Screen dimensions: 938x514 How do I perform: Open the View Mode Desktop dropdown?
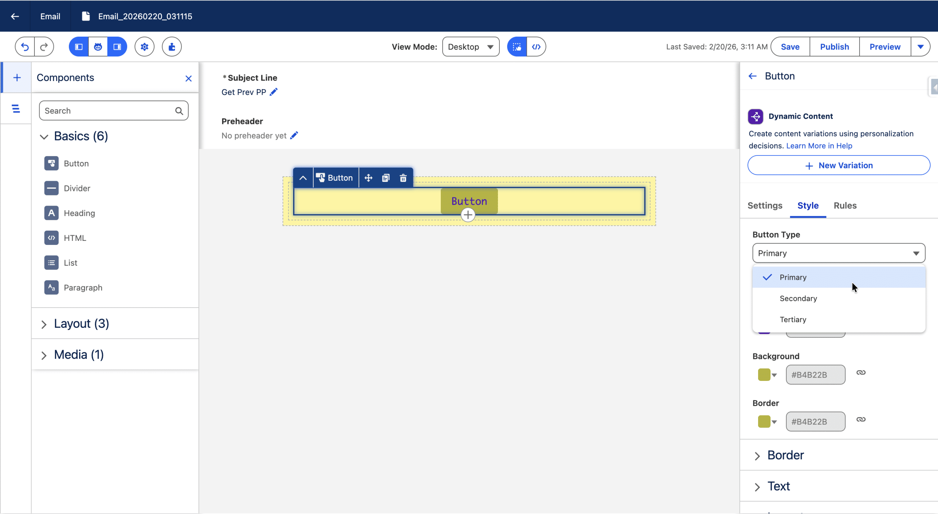click(470, 47)
